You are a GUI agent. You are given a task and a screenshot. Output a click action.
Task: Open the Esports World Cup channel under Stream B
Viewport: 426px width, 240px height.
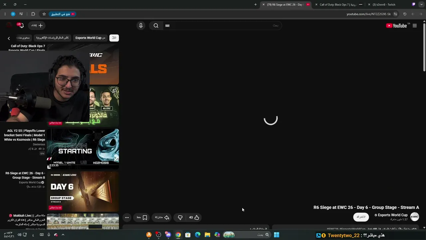click(x=31, y=182)
